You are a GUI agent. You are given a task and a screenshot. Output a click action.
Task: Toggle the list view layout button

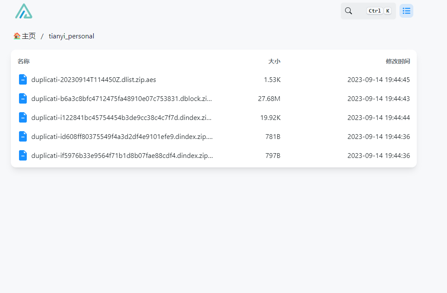[x=406, y=11]
